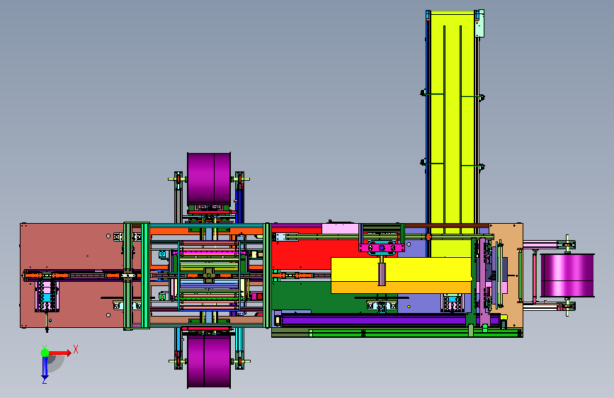
Task: Select the white bracket at the conveyor top right corner
Action: click(x=479, y=23)
